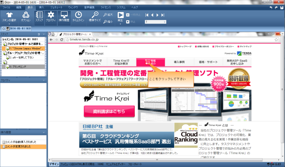Open the ファイル menu
Viewport: 285px width, 167px height.
point(6,7)
